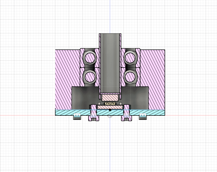Select the lower-right bearing ball
Viewport: 217px width, 172px height.
point(130,77)
